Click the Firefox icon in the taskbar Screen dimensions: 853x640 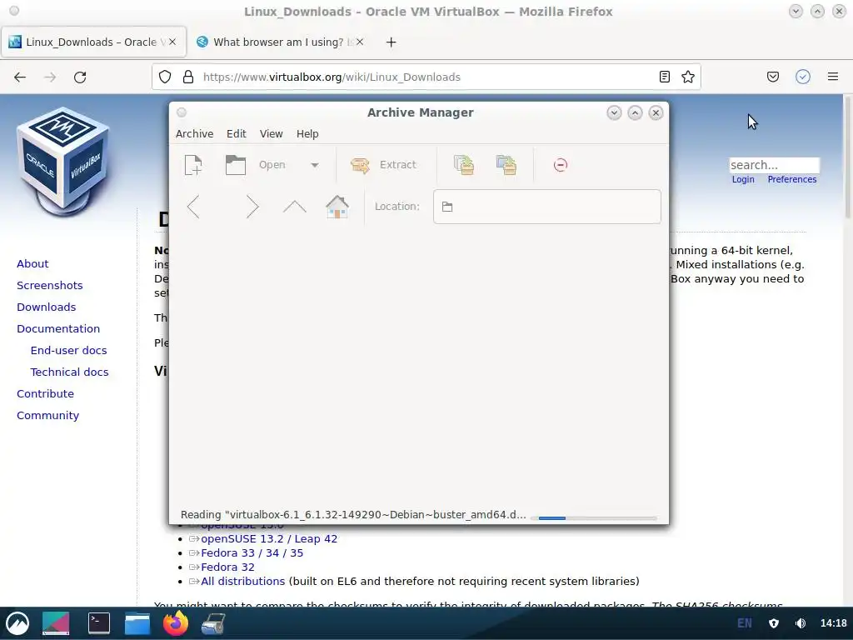[x=175, y=623]
